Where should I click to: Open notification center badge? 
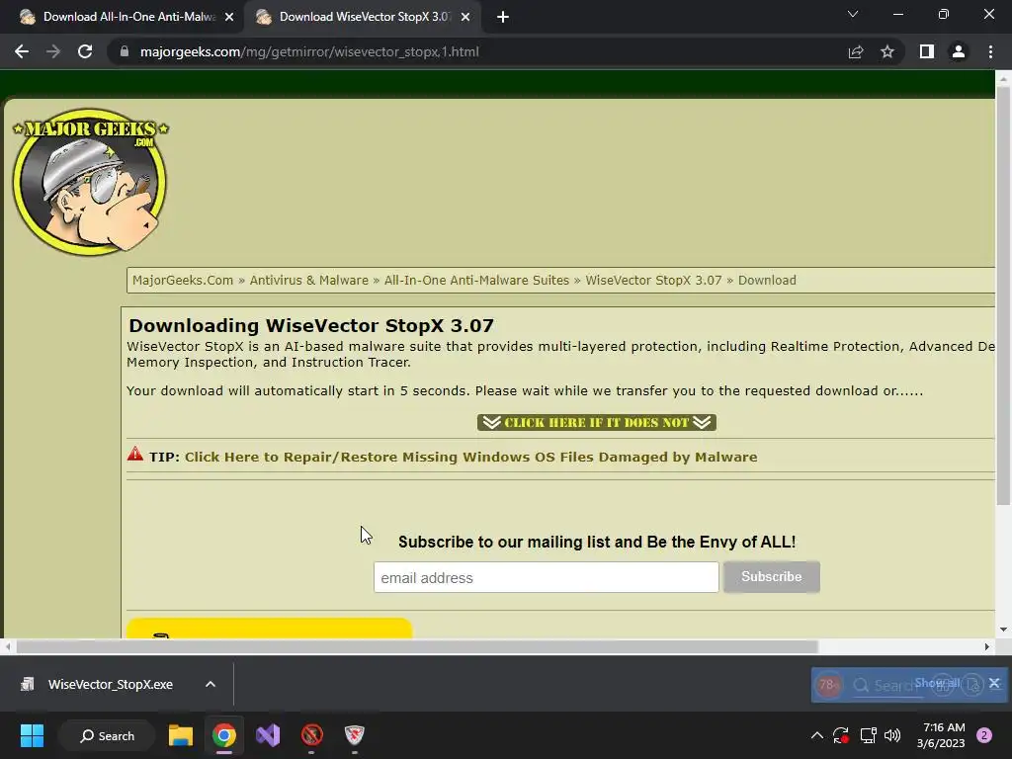point(984,735)
